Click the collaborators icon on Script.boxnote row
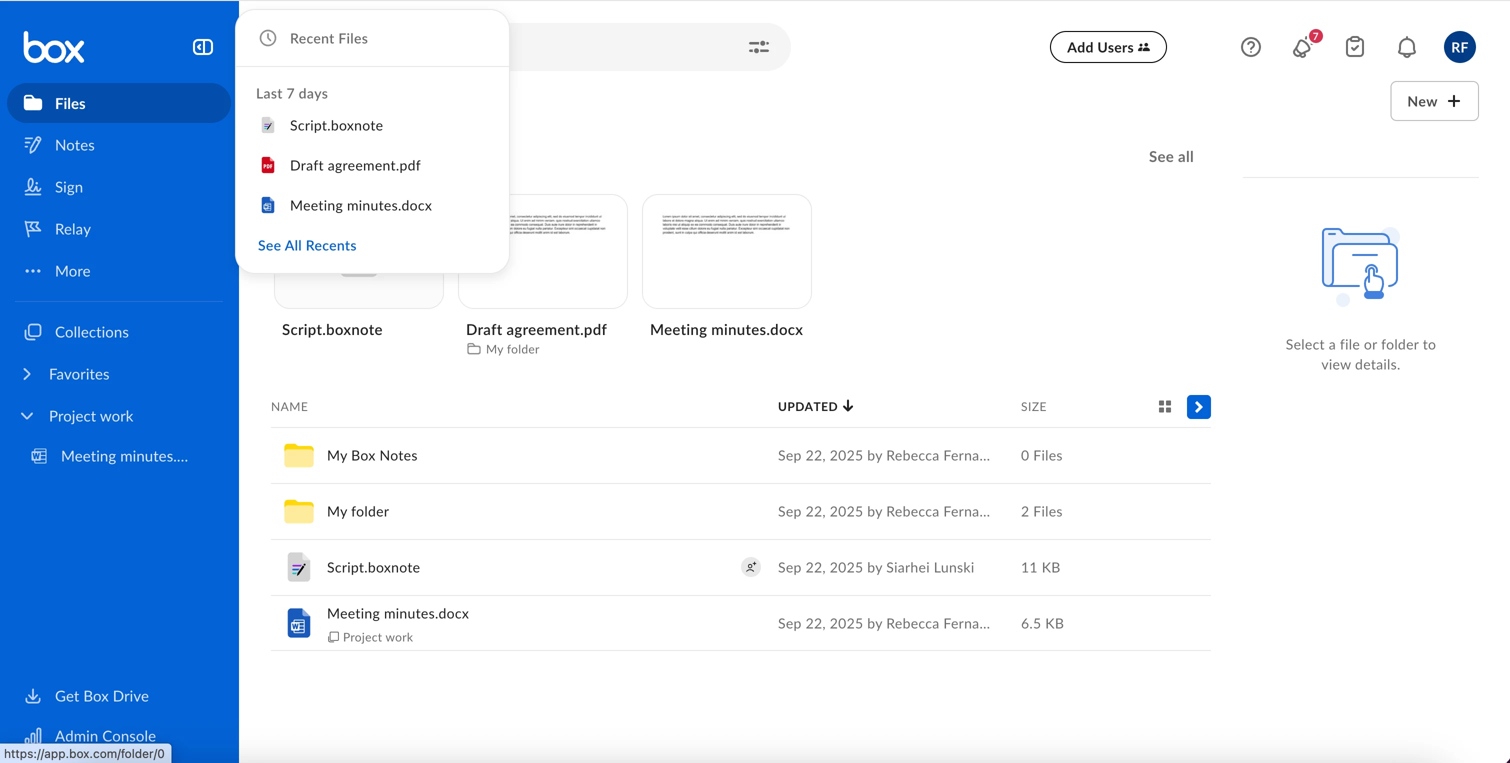This screenshot has width=1510, height=763. [751, 567]
